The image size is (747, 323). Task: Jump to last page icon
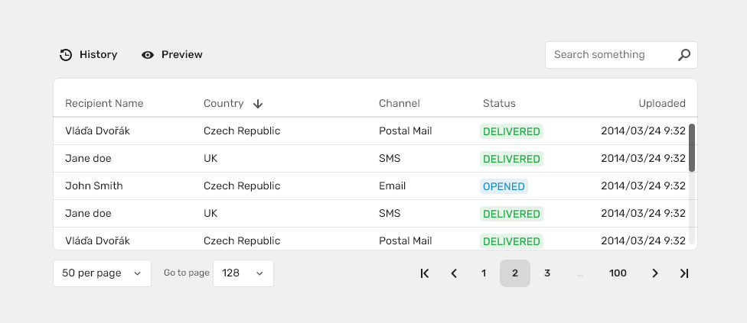pyautogui.click(x=684, y=273)
